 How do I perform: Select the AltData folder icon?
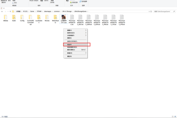pos(6,17)
